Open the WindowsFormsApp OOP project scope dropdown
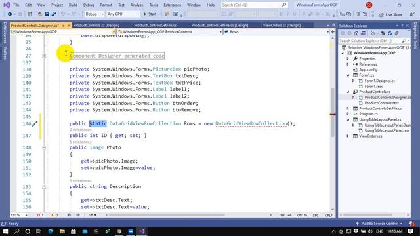The height and width of the screenshot is (236, 420). click(63, 32)
